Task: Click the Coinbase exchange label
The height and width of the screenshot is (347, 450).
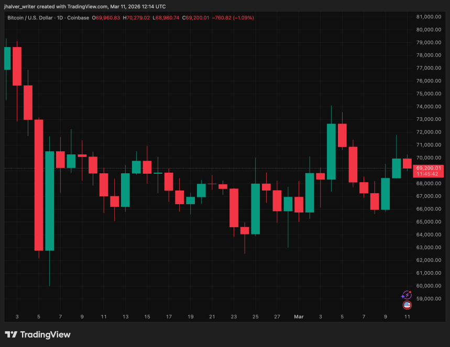Action: click(78, 18)
